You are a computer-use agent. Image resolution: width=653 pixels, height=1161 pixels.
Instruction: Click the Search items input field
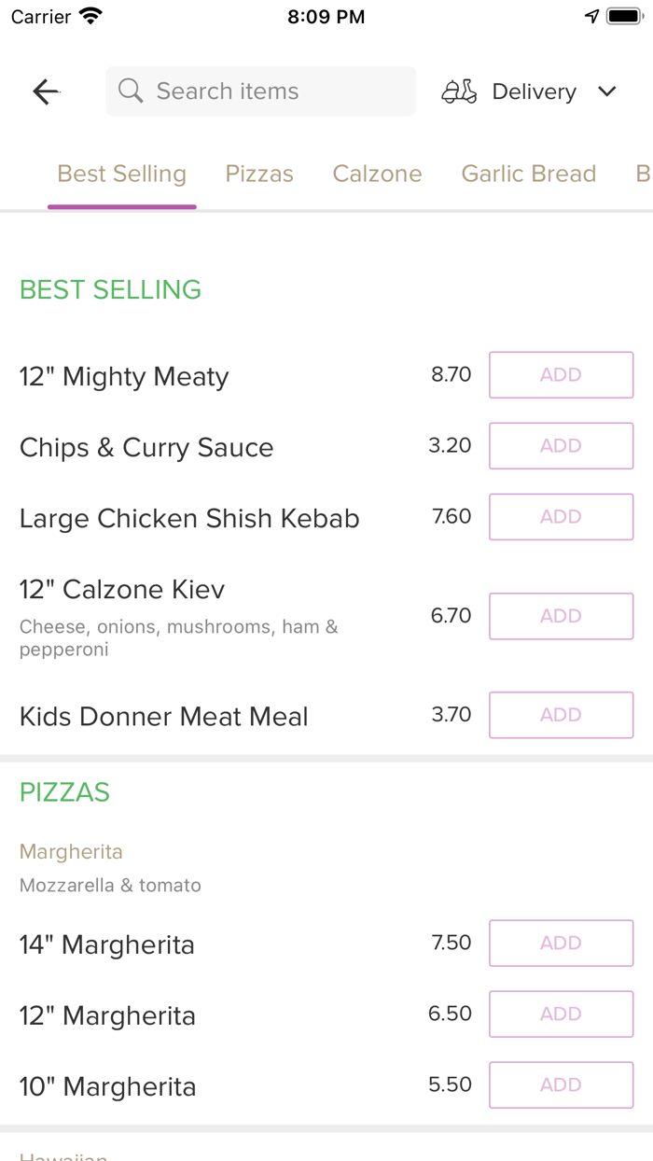(260, 91)
